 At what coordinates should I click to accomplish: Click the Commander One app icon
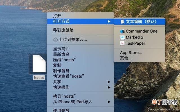click(122, 31)
